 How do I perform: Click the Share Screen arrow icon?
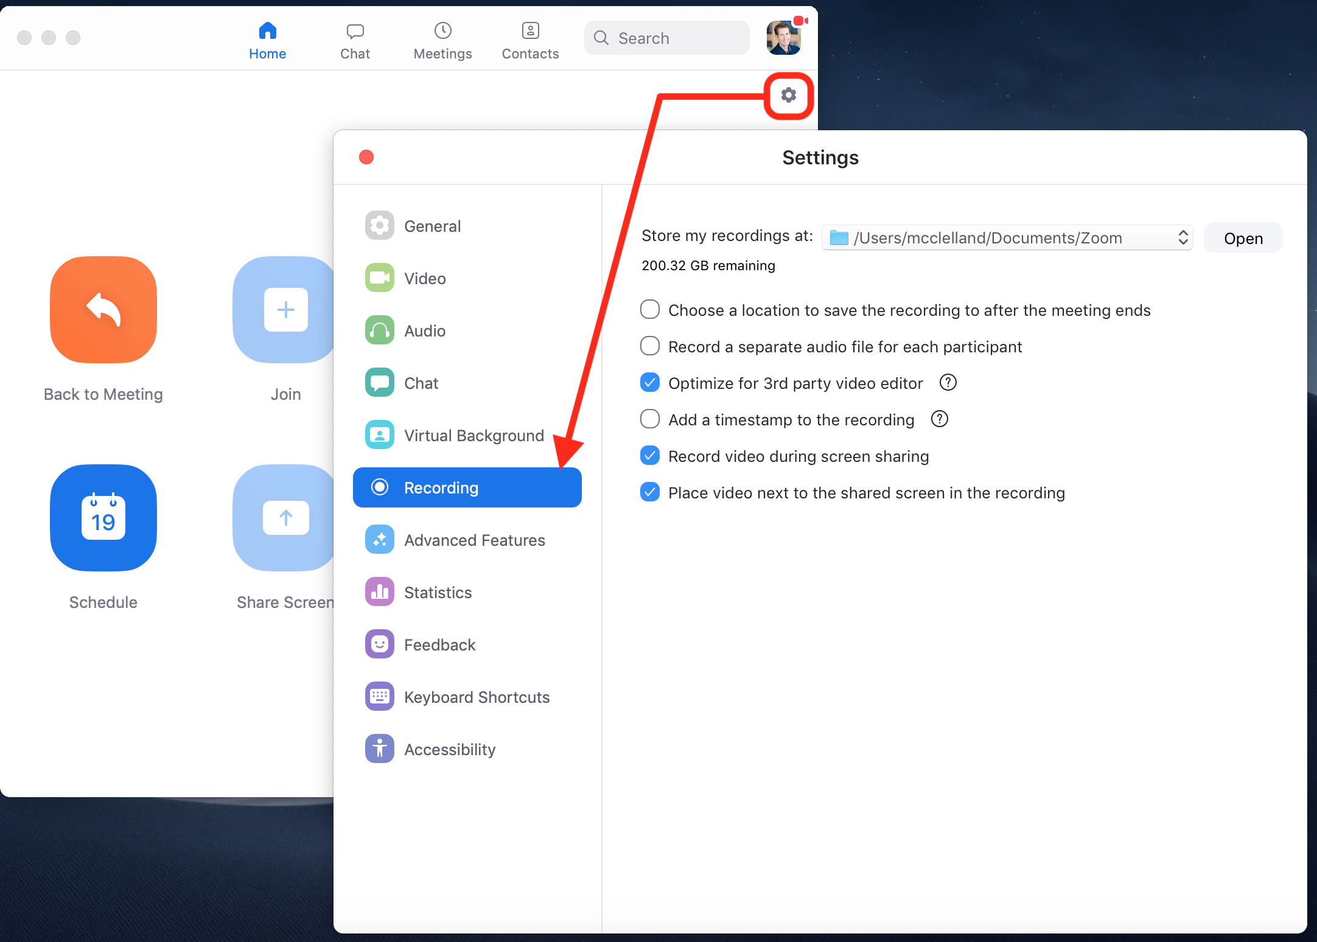(x=285, y=518)
